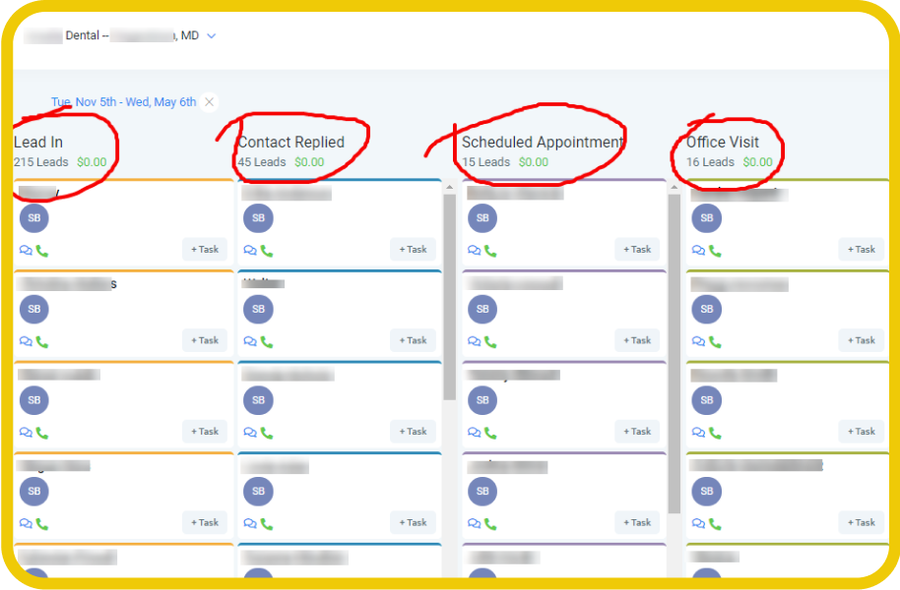Click chat icon on second Scheduled Appointment card

pos(474,341)
